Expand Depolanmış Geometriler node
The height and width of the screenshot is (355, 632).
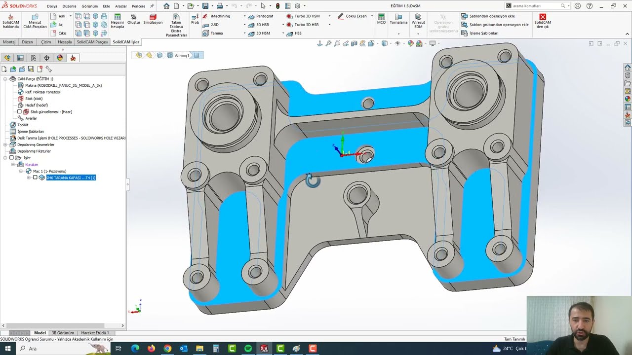click(5, 144)
